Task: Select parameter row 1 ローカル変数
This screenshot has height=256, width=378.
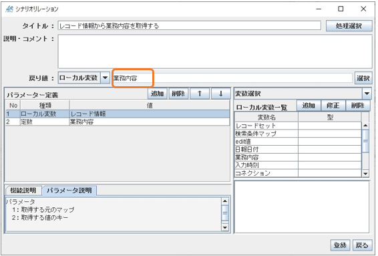Action: click(x=45, y=114)
